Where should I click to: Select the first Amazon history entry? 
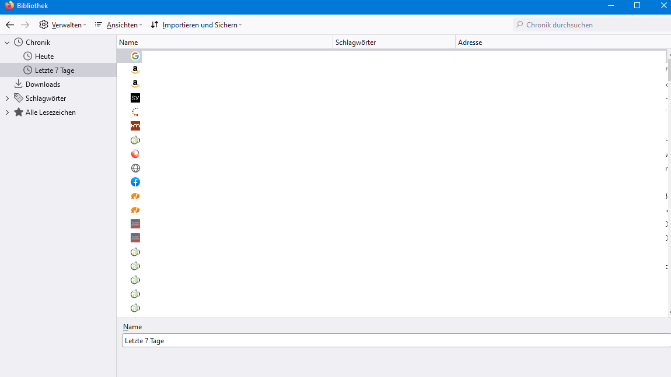click(x=135, y=70)
